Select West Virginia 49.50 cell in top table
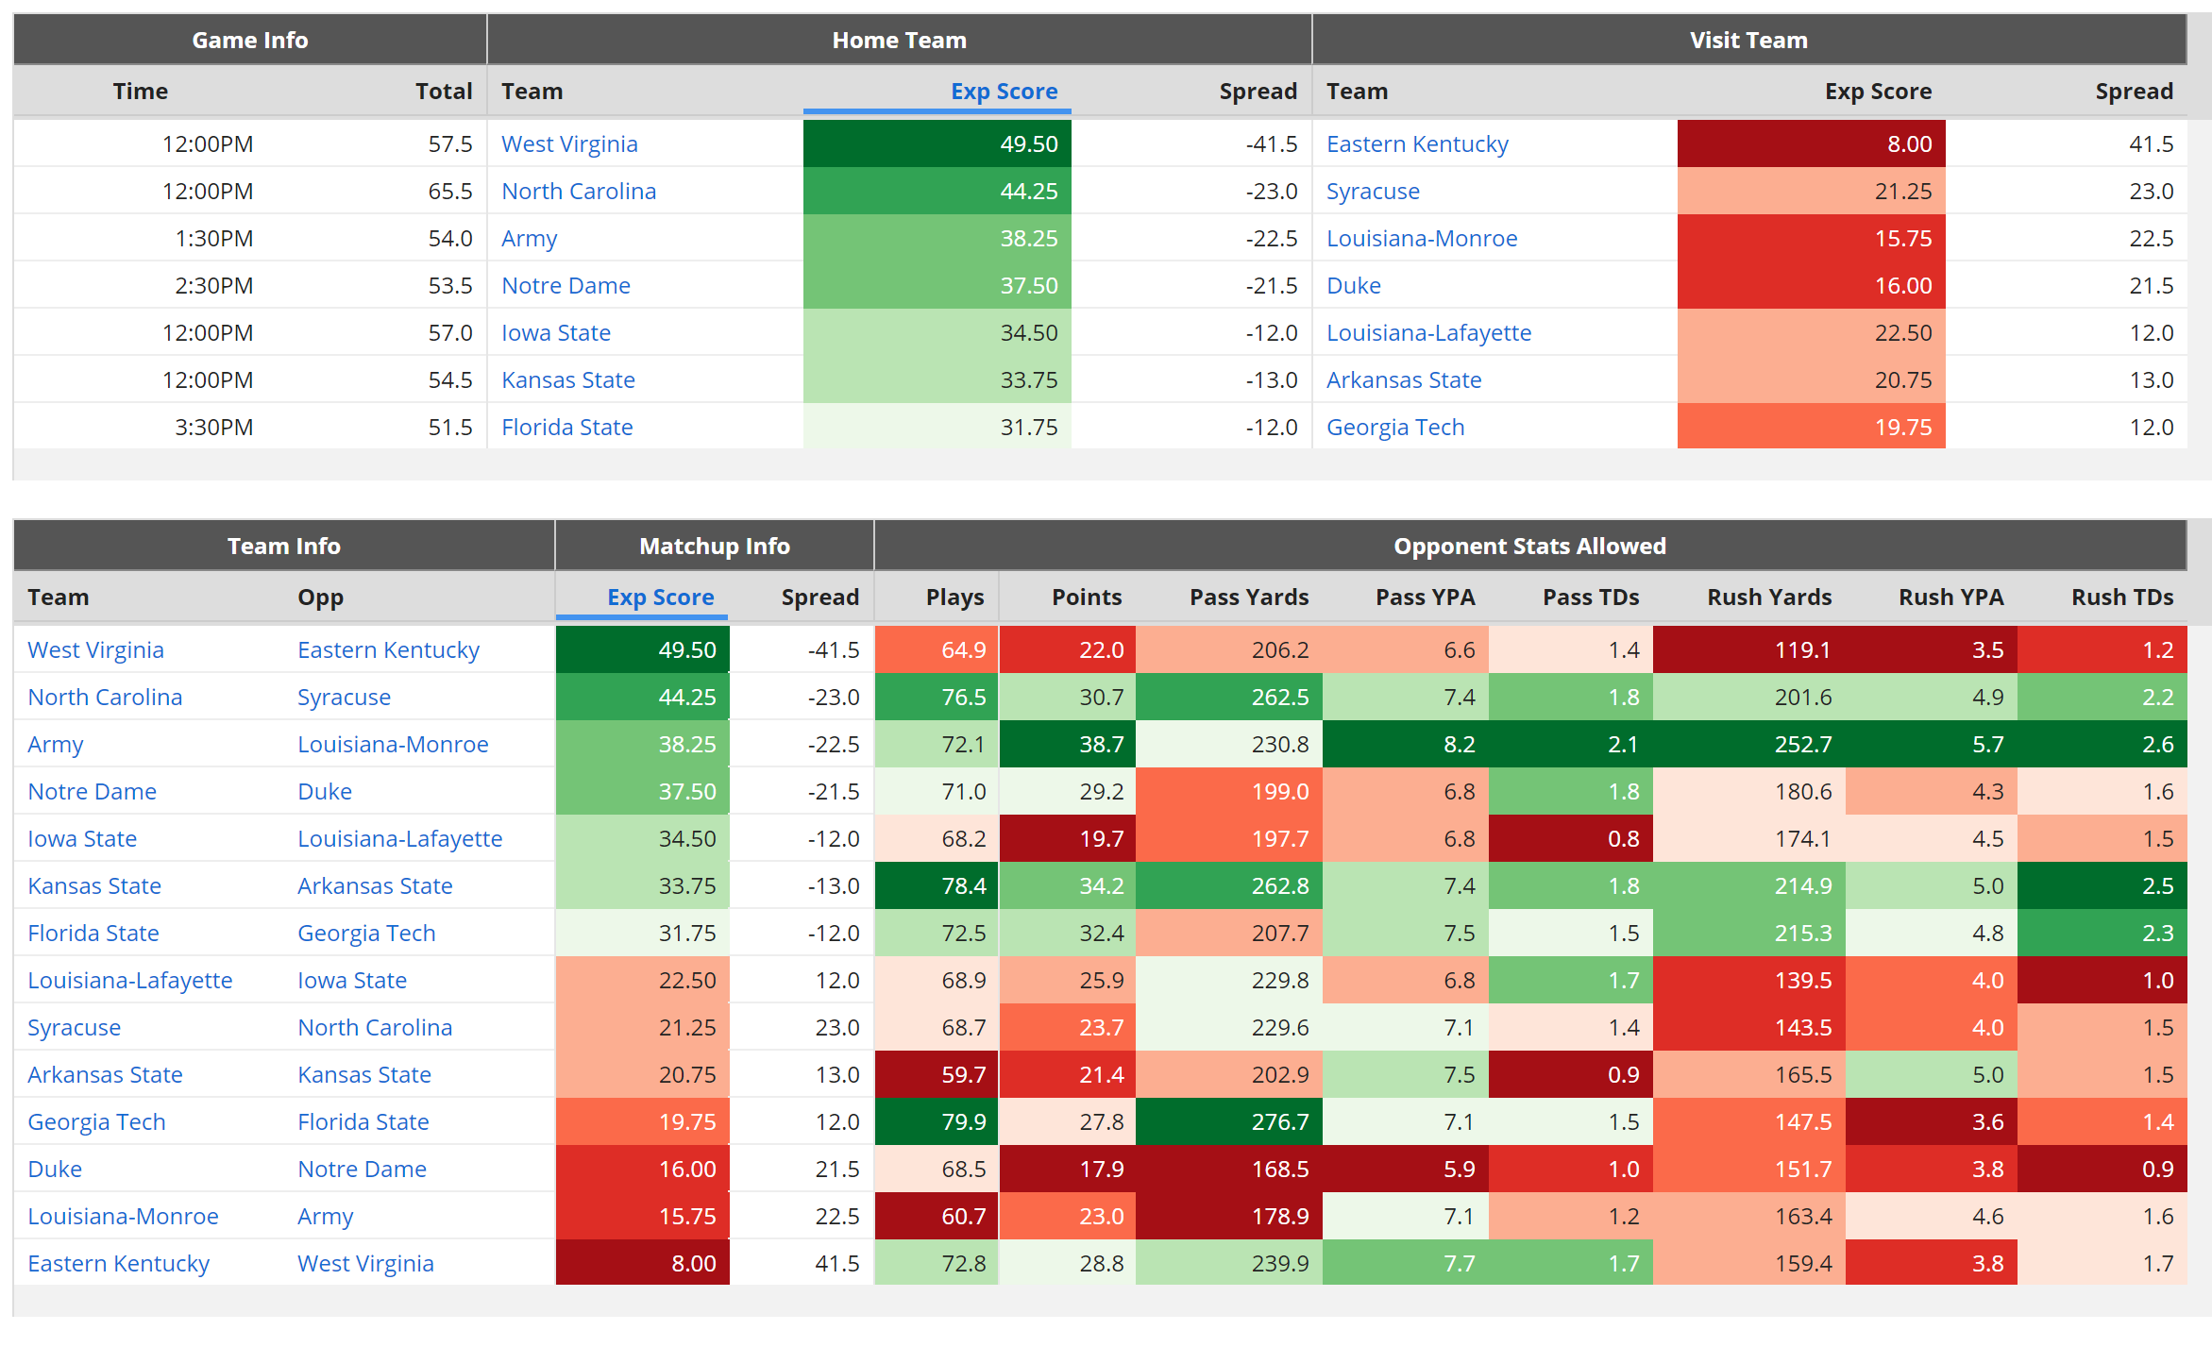The image size is (2212, 1347). [x=937, y=143]
